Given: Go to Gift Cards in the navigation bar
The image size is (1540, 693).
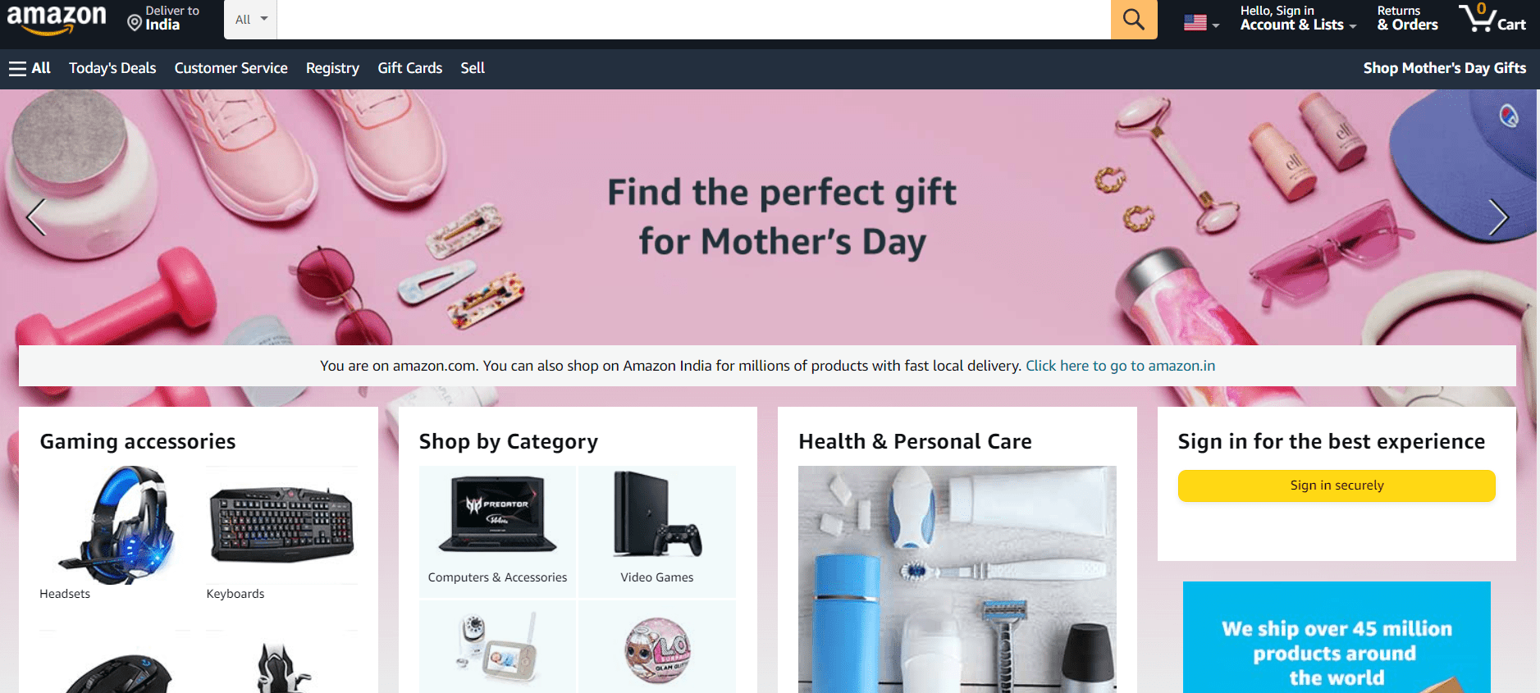Looking at the screenshot, I should pyautogui.click(x=410, y=68).
